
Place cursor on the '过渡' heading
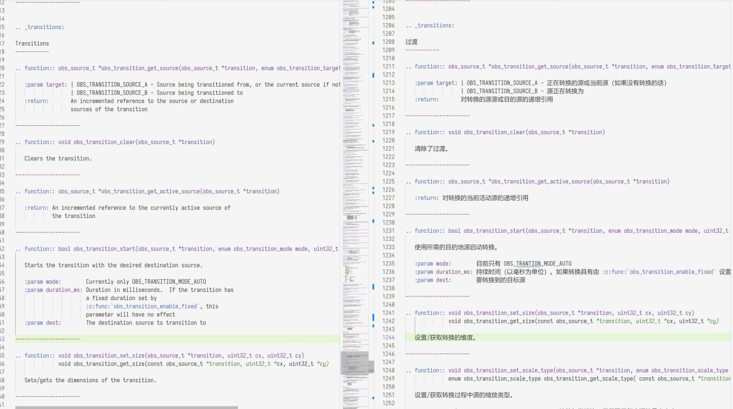(x=411, y=42)
